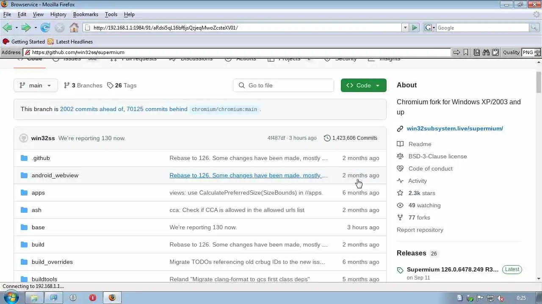542x304 pixels.
Task: Click the 3 Branches link
Action: pos(83,85)
